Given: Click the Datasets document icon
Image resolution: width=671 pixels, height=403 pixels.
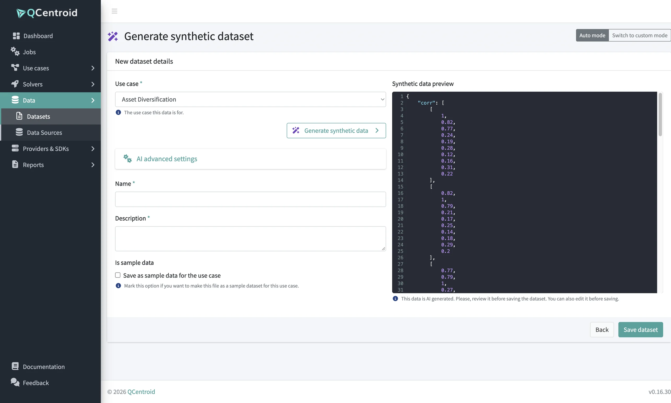Looking at the screenshot, I should click(19, 116).
